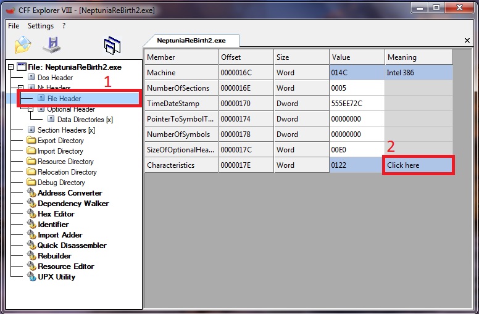479x314 pixels.
Task: Select Dos Header in the tree
Action: pyautogui.click(x=55, y=77)
